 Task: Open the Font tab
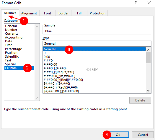pos(48,13)
